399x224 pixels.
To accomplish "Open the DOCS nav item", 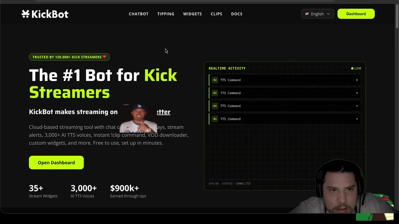I will pos(237,14).
